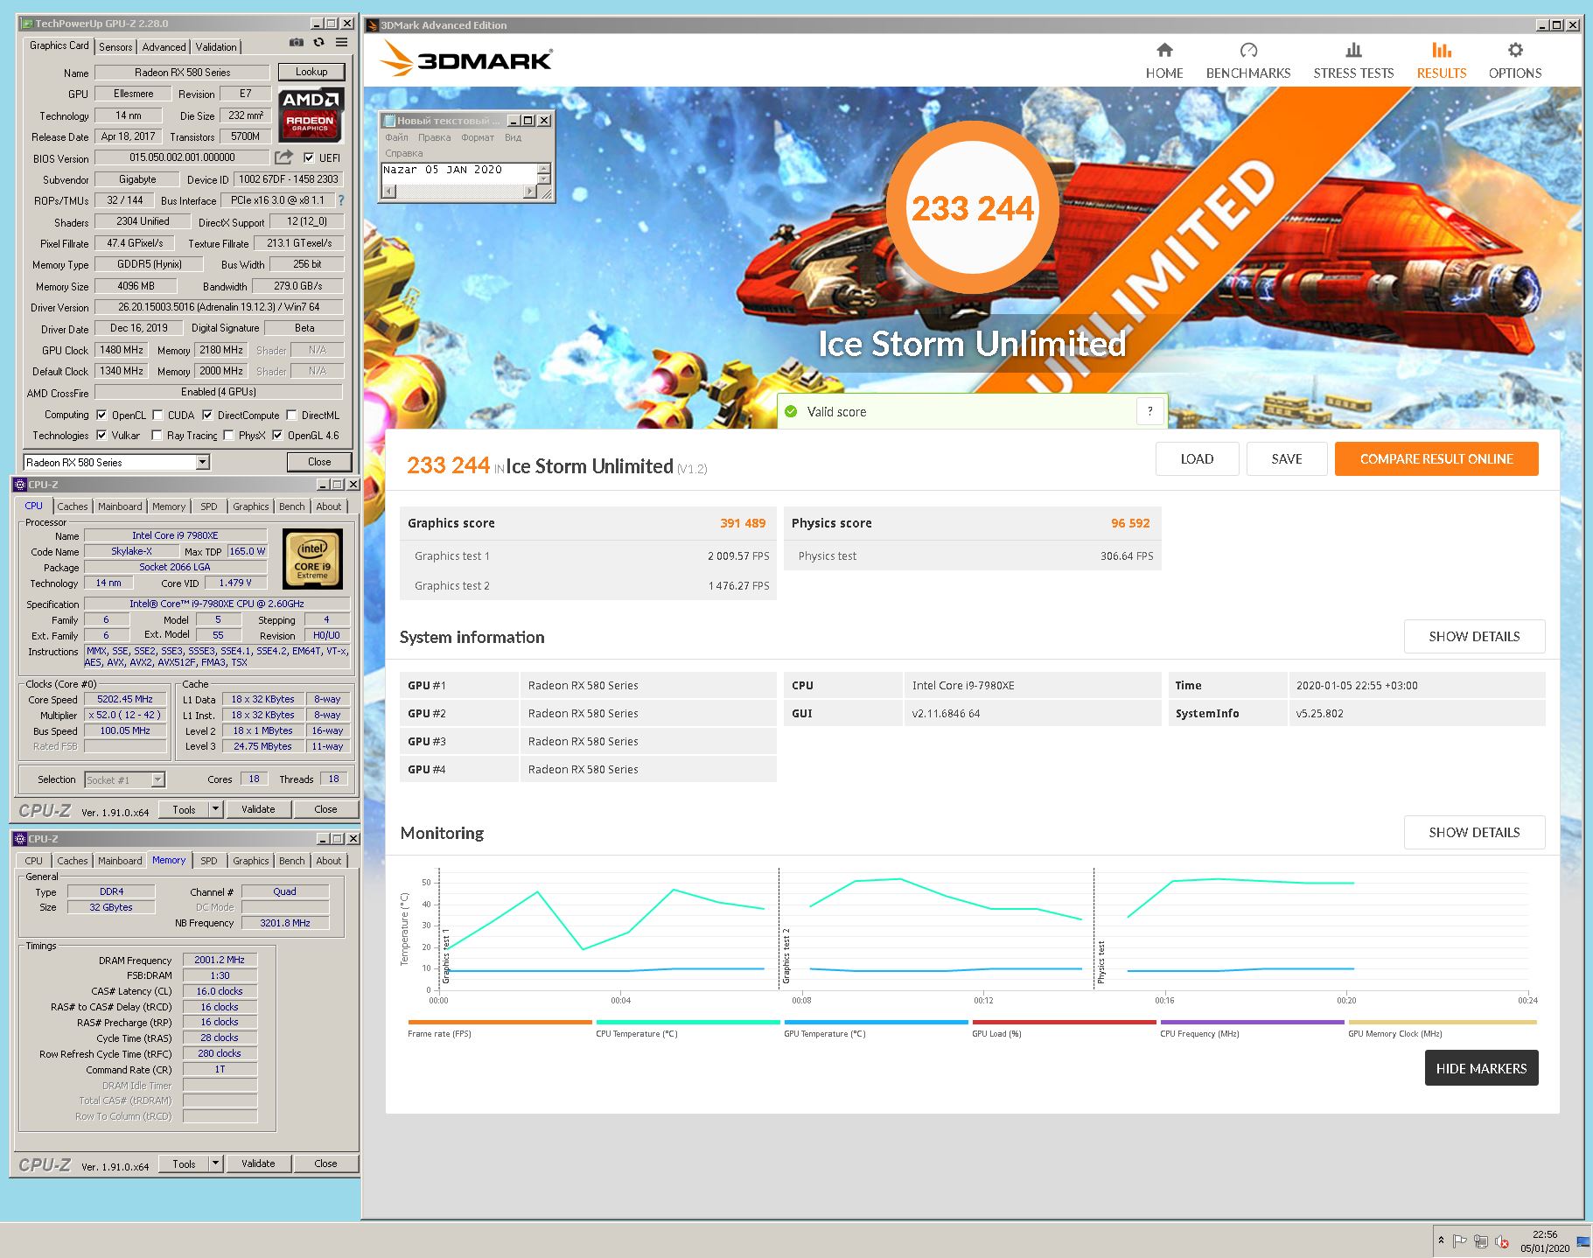Toggle the PhysX checkbox
This screenshot has width=1593, height=1258.
click(228, 435)
